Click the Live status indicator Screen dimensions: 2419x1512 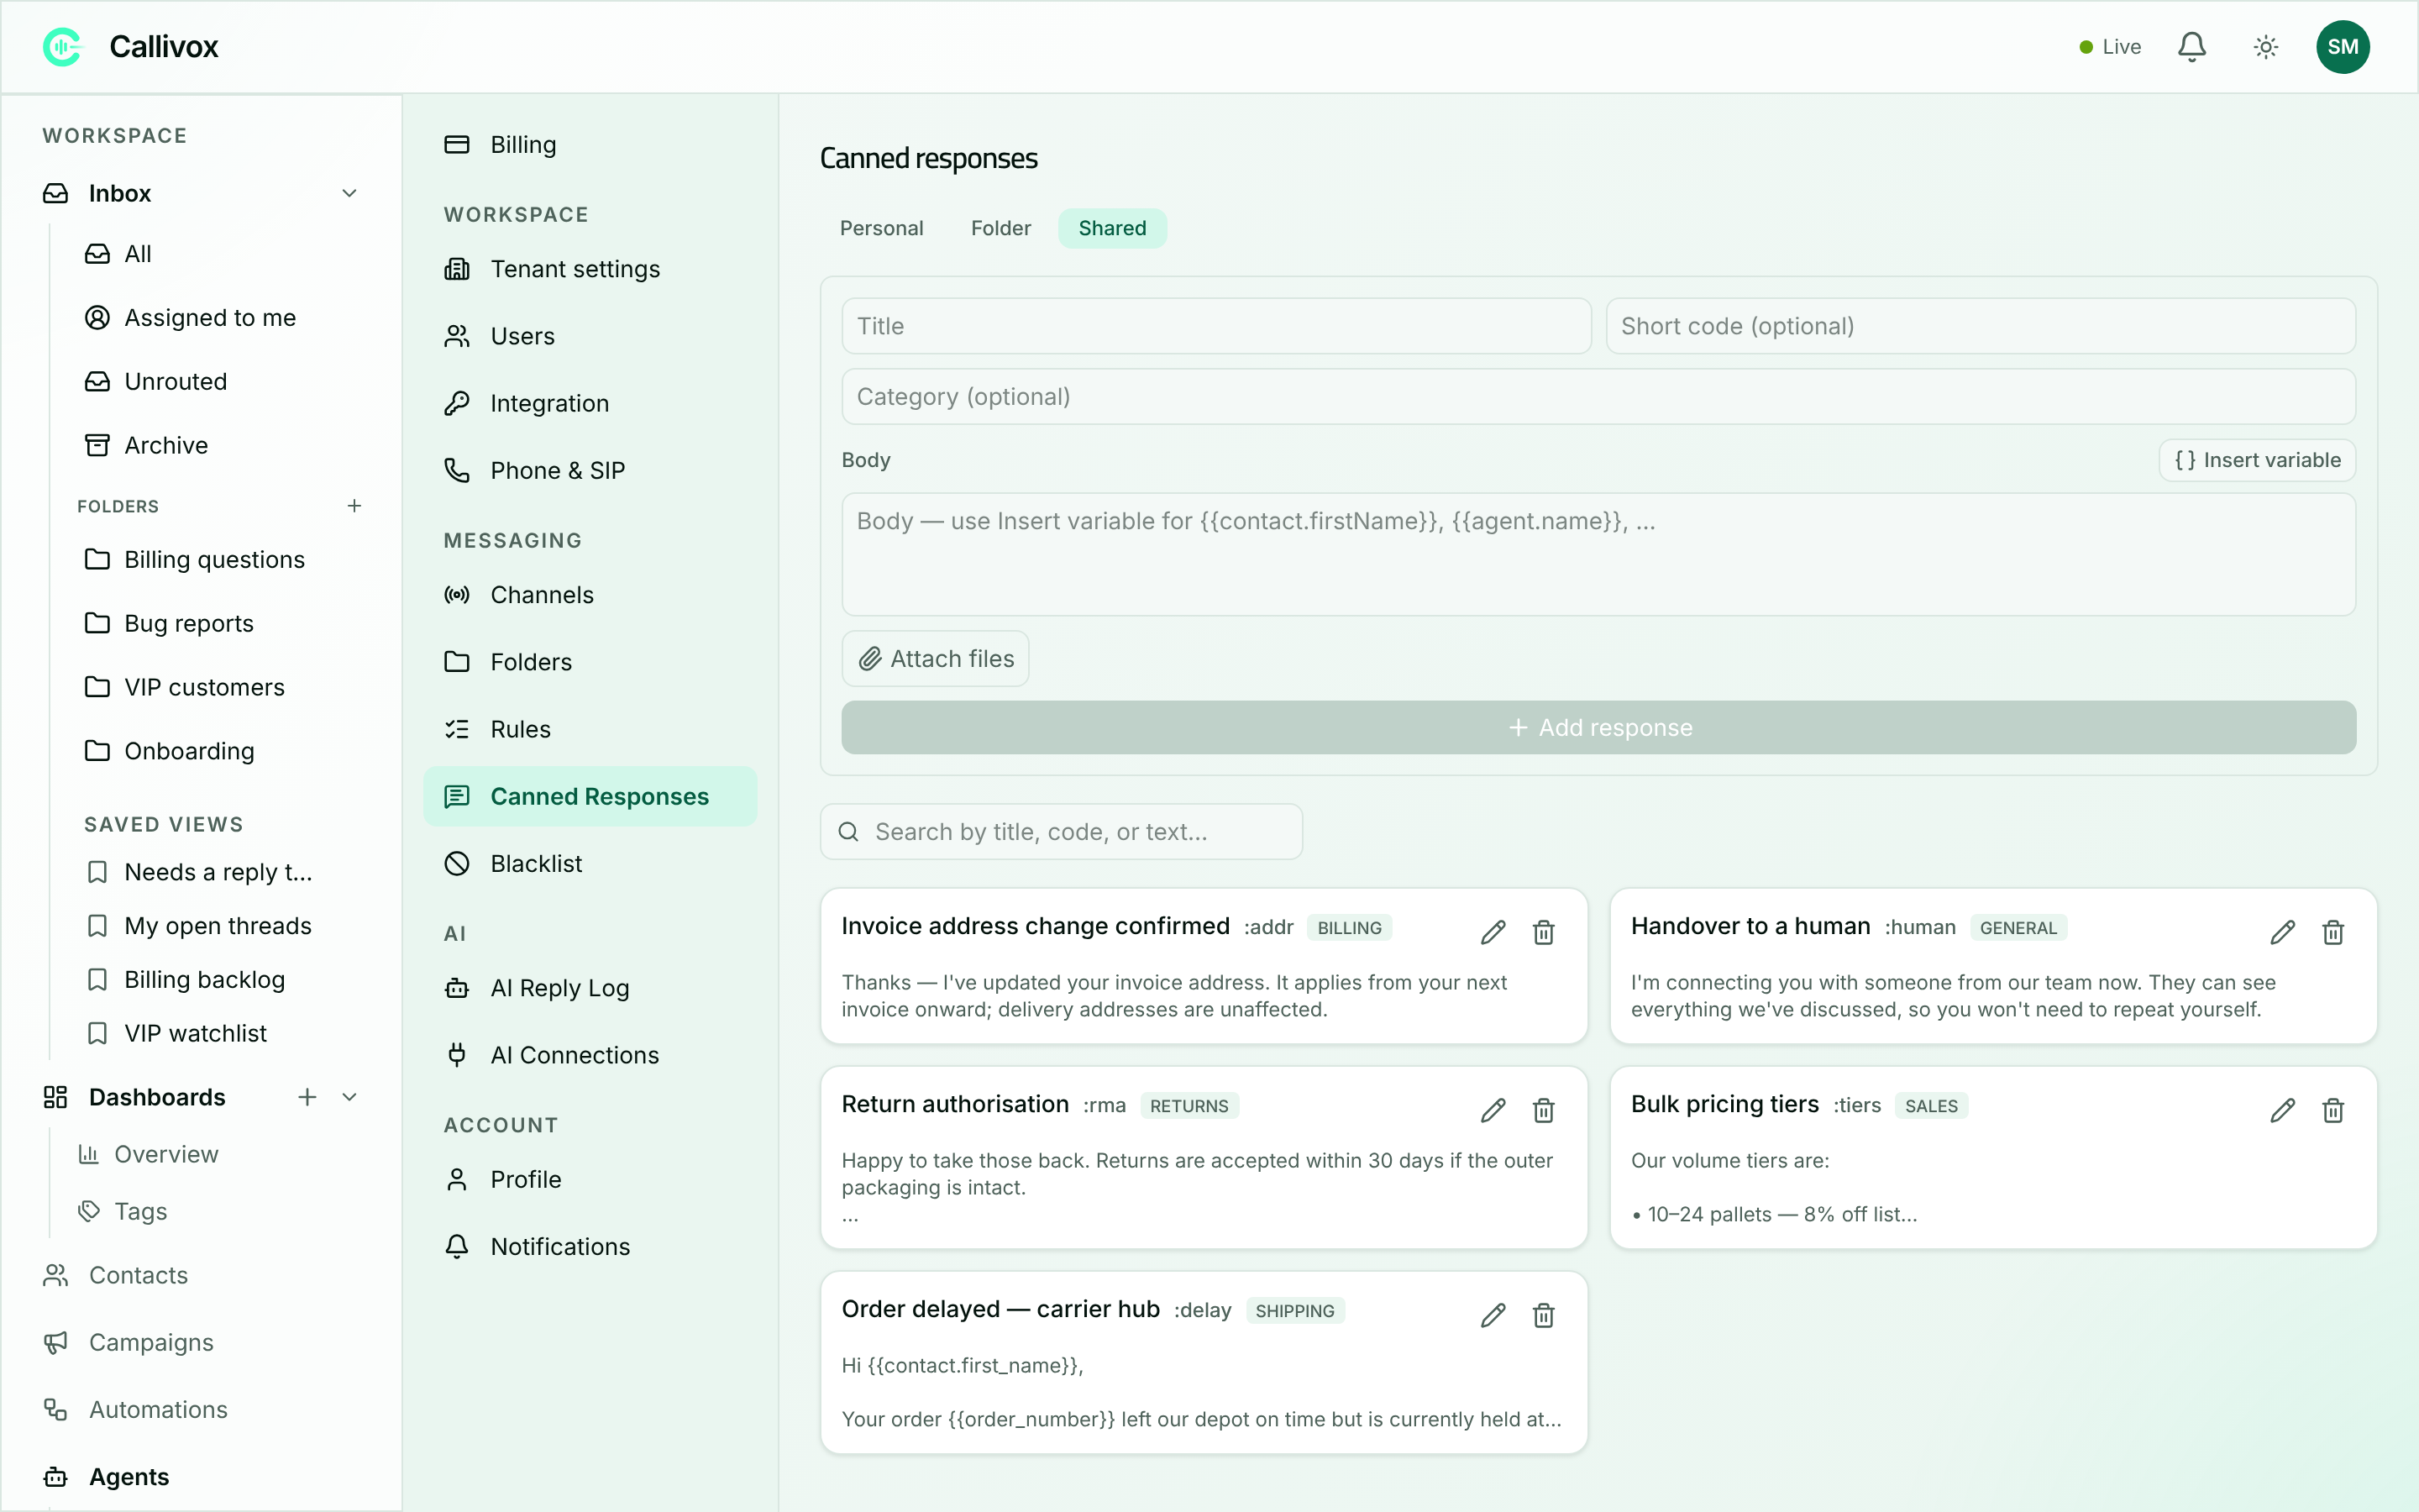point(2109,47)
